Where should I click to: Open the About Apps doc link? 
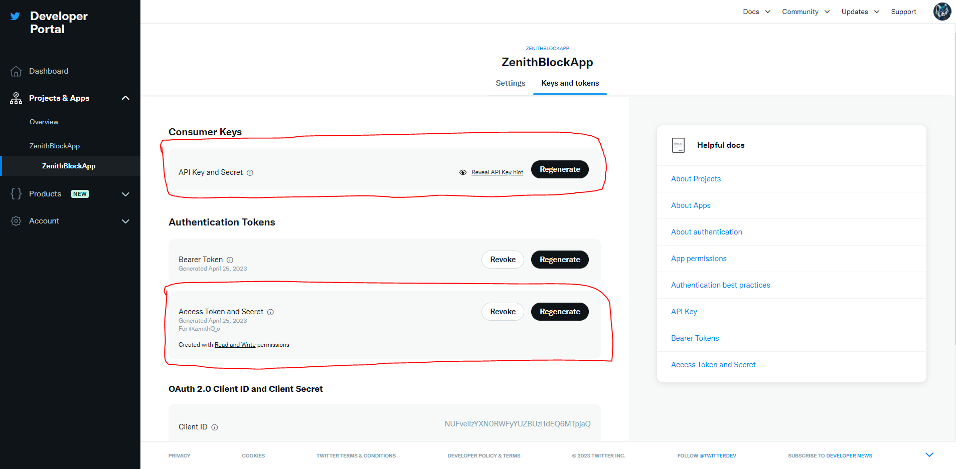pyautogui.click(x=691, y=205)
